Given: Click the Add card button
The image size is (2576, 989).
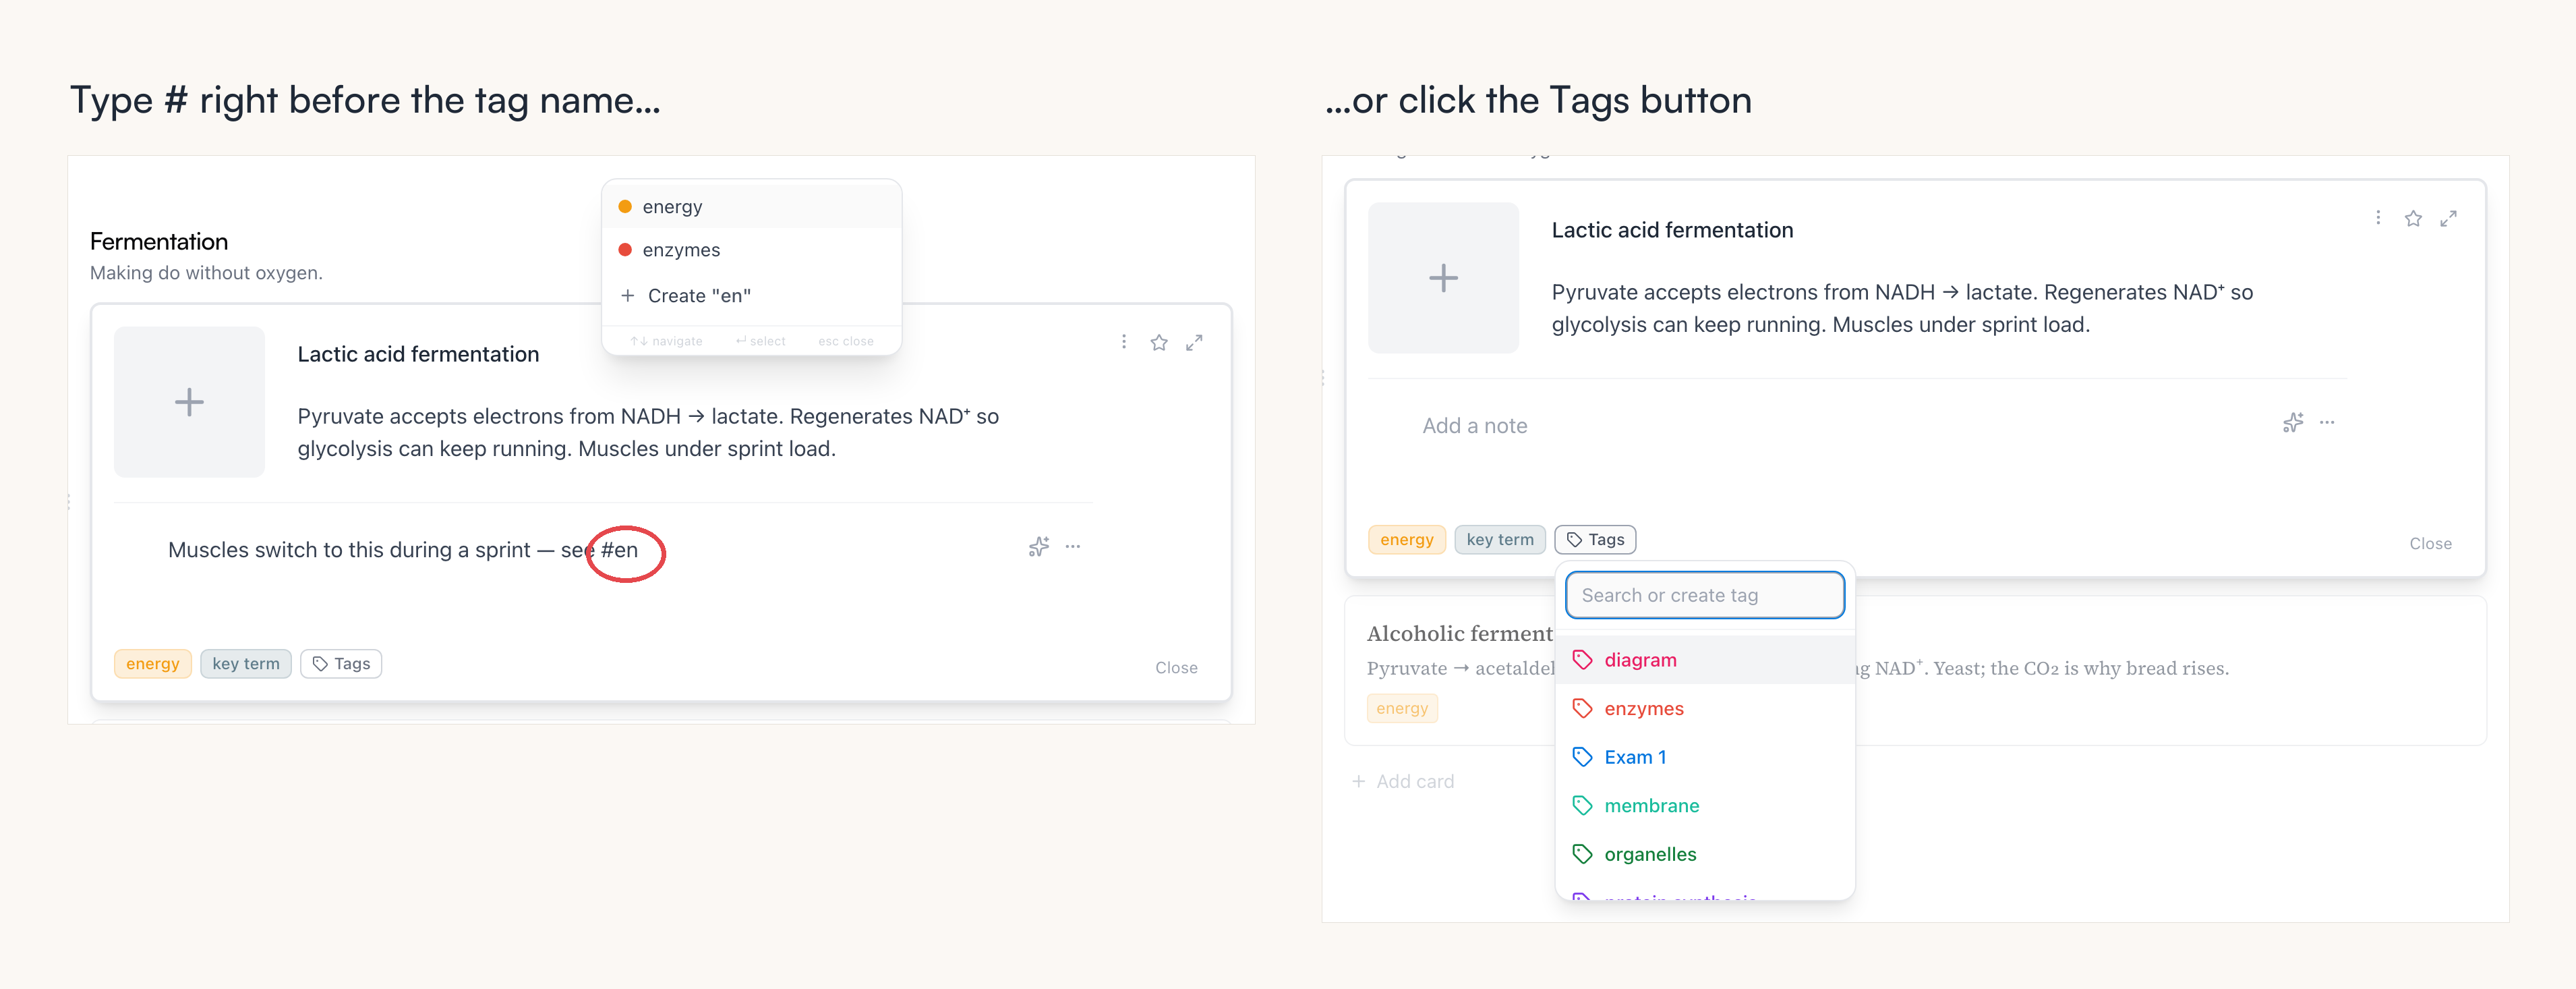Looking at the screenshot, I should coord(1403,782).
